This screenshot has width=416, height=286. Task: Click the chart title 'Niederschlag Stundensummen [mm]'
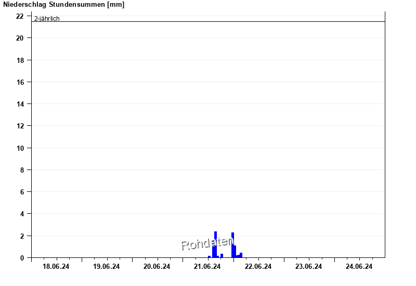63,5
